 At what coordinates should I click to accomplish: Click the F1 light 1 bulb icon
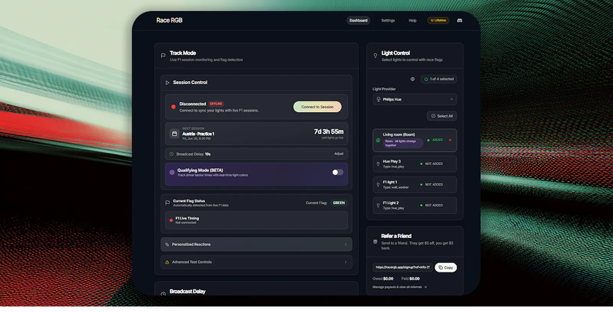(378, 185)
